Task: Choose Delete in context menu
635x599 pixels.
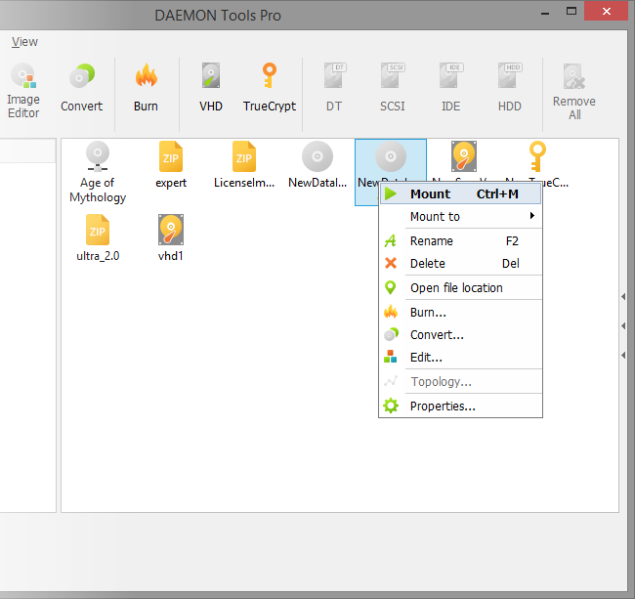Action: (x=460, y=264)
